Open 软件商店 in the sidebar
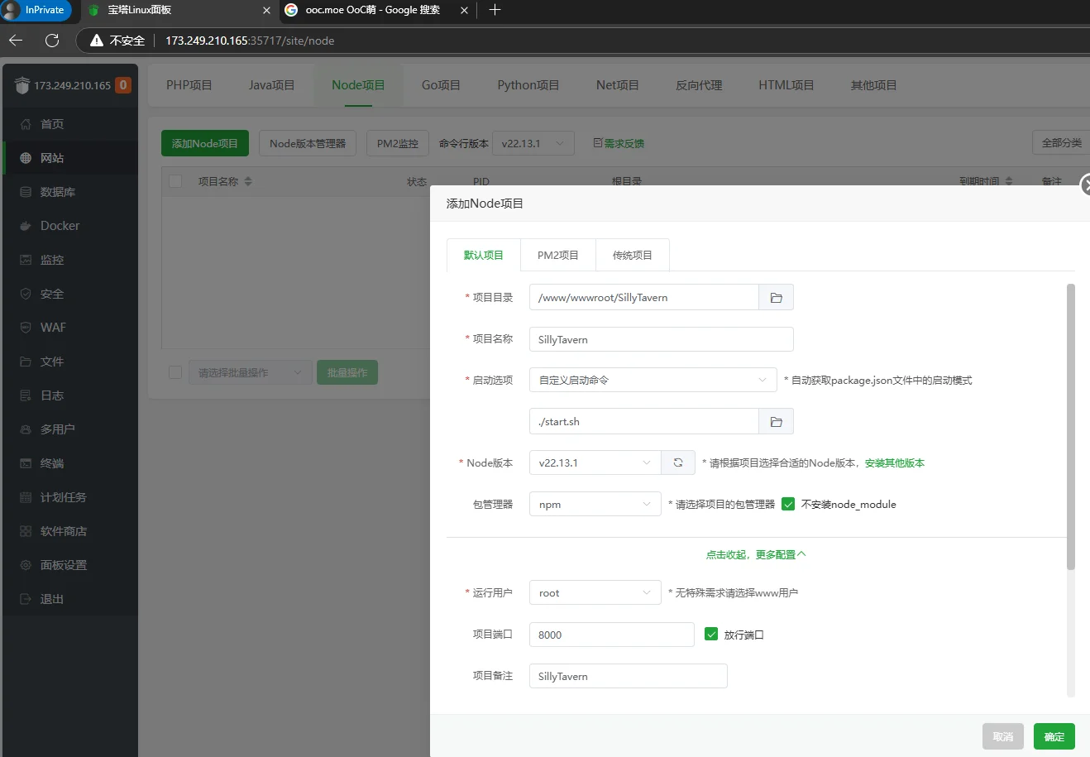 pos(63,531)
